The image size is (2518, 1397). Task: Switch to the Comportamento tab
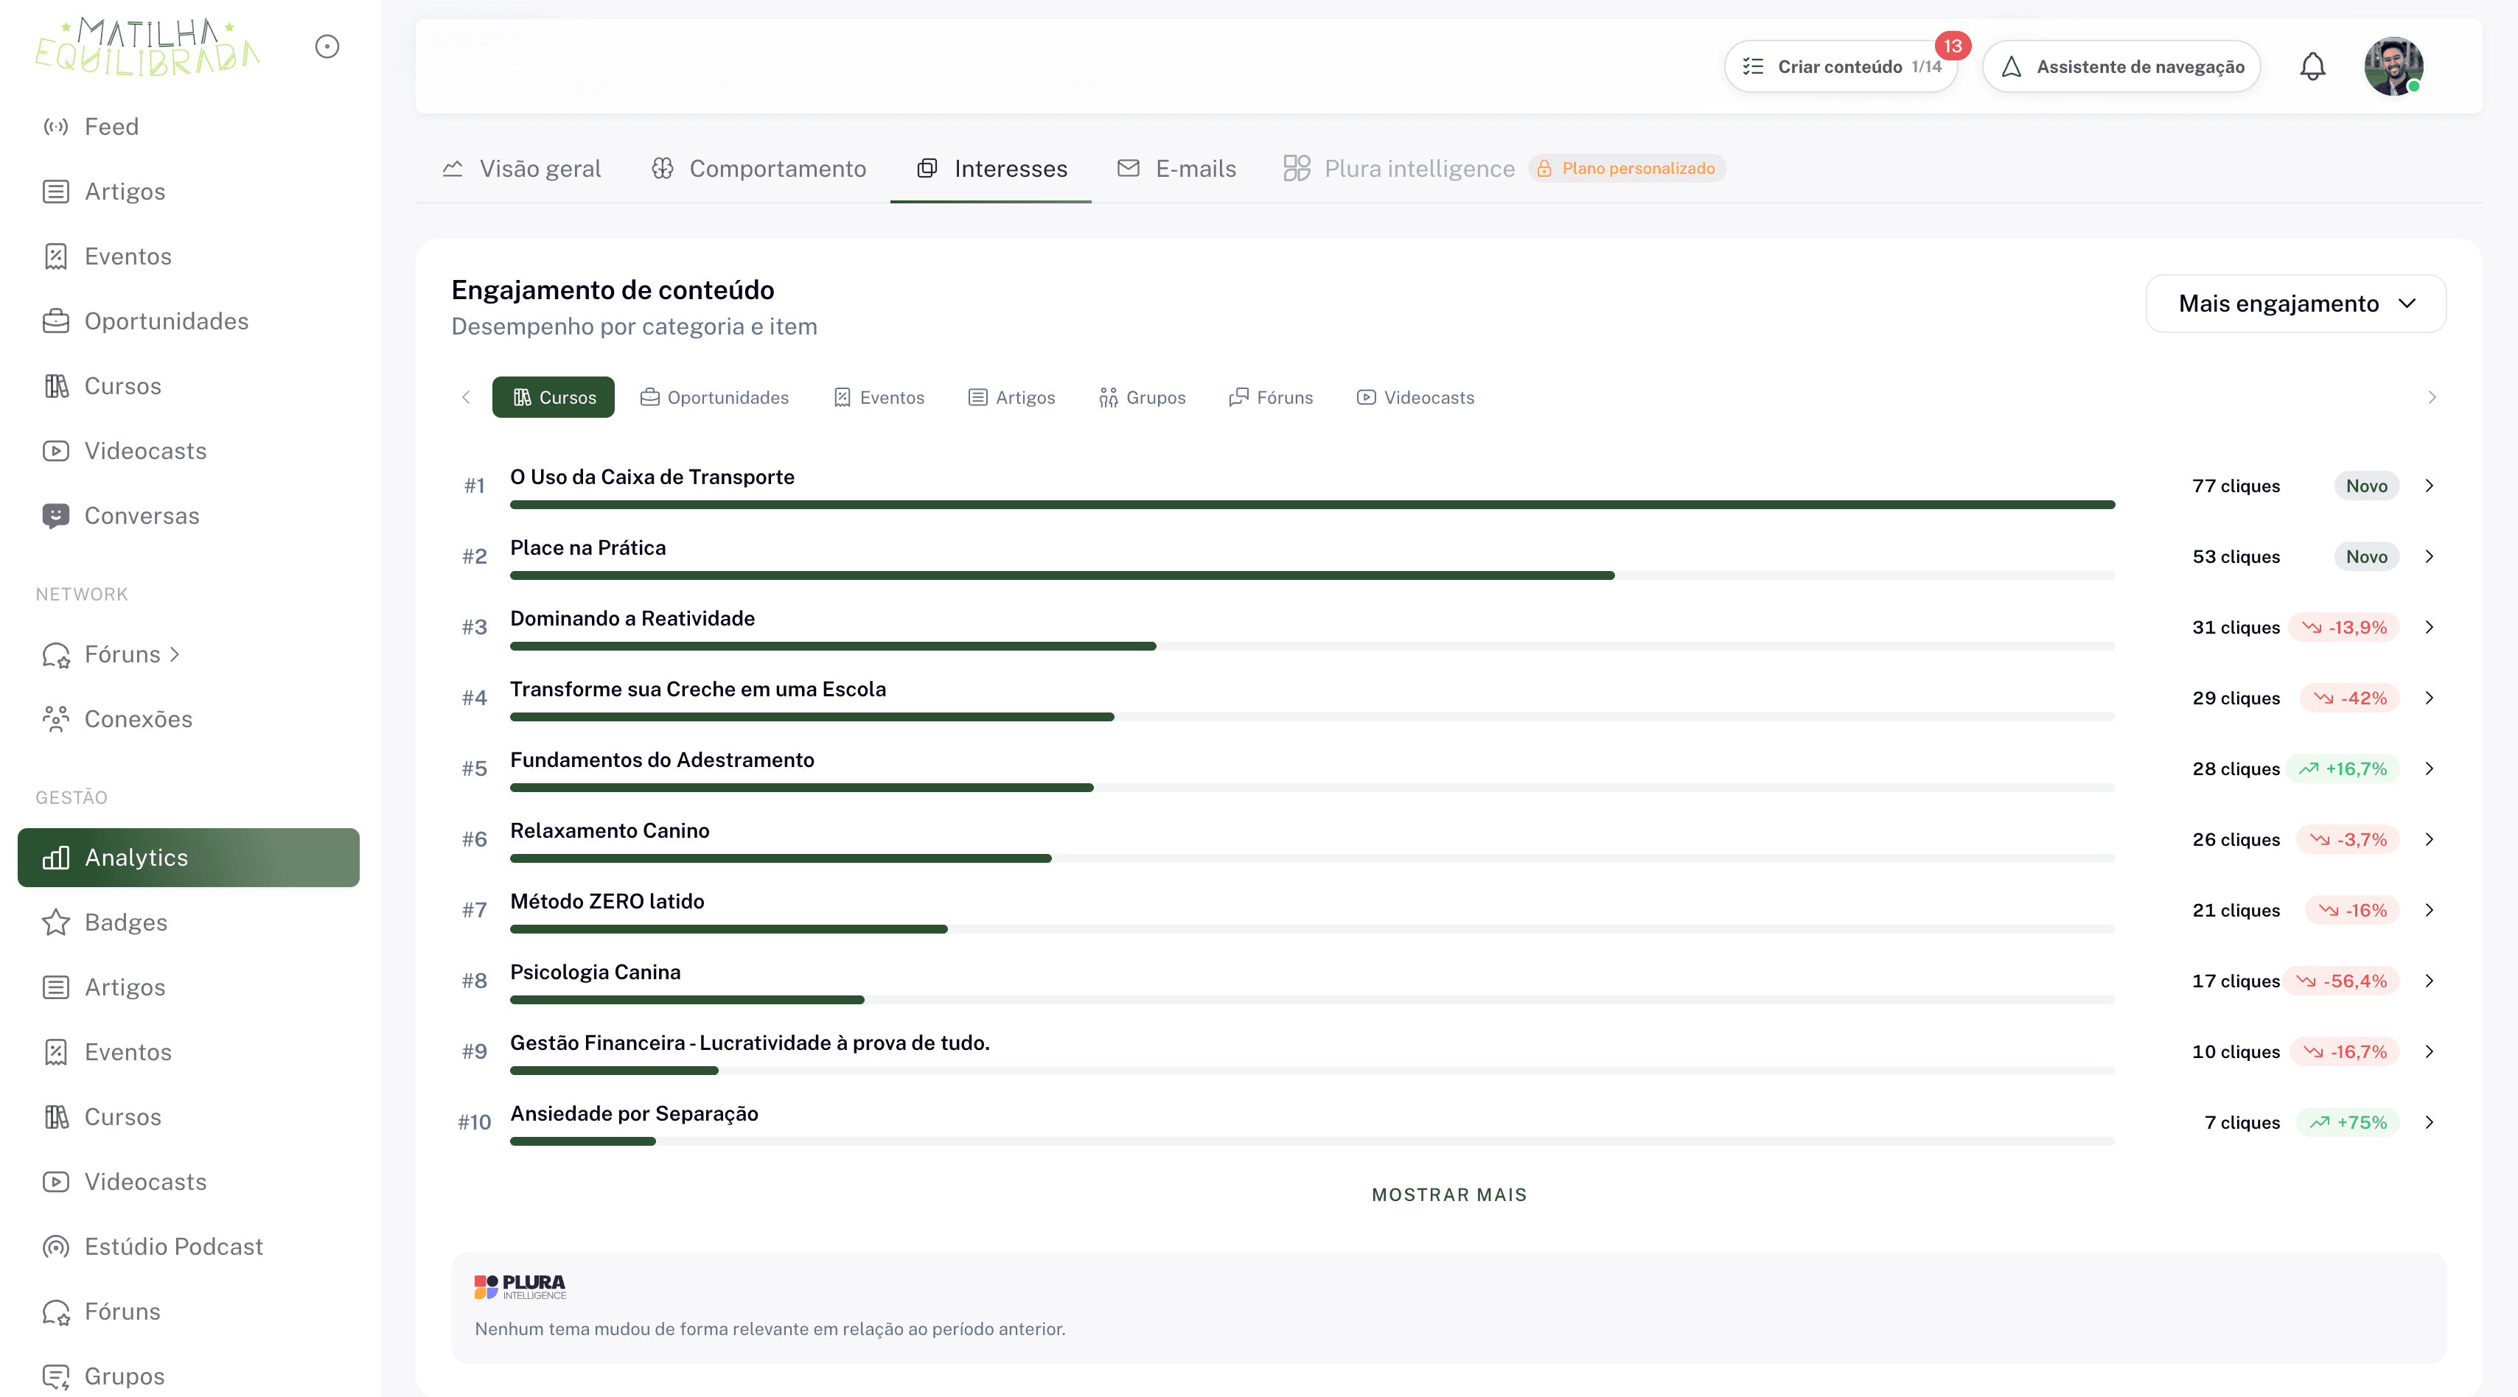(x=758, y=169)
